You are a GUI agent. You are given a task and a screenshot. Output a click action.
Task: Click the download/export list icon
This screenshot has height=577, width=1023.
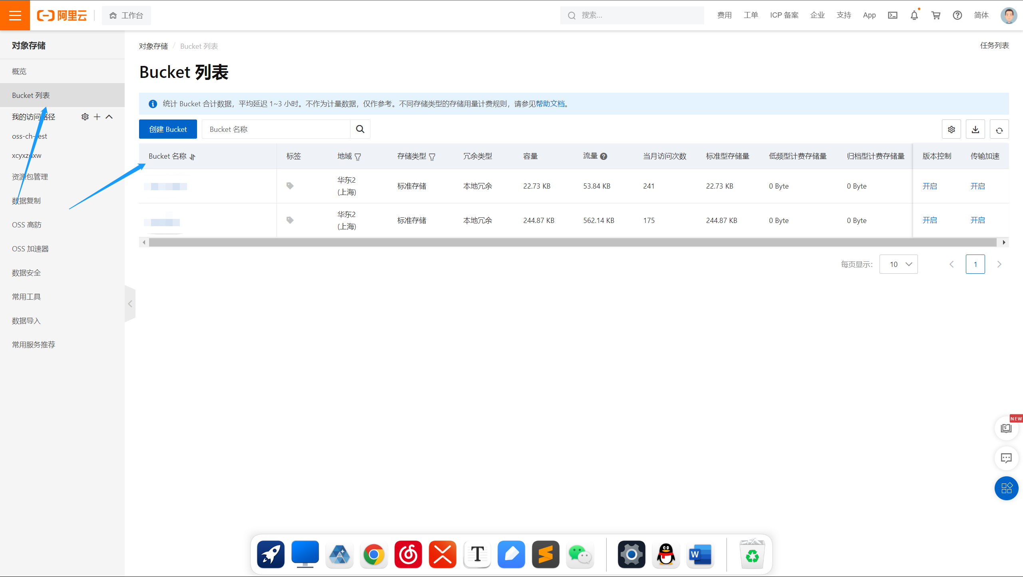[975, 129]
